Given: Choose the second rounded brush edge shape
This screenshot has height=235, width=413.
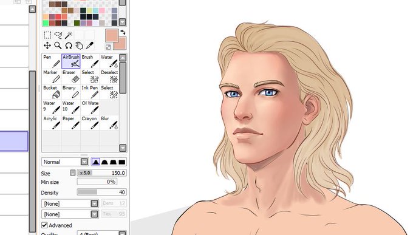Looking at the screenshot, I should [104, 162].
